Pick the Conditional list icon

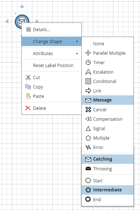click(x=88, y=81)
